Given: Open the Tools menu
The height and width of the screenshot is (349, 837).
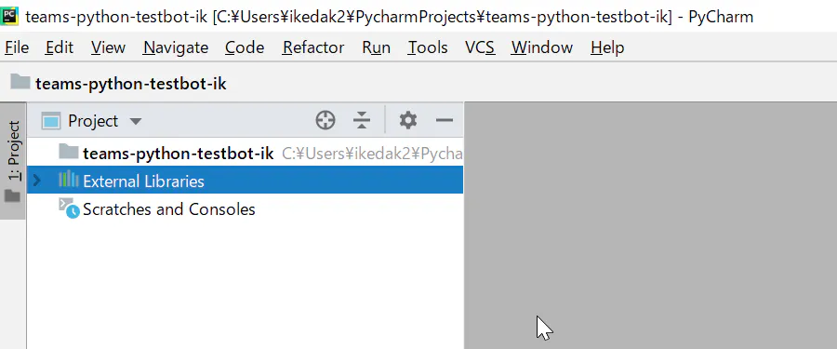Looking at the screenshot, I should 428,47.
